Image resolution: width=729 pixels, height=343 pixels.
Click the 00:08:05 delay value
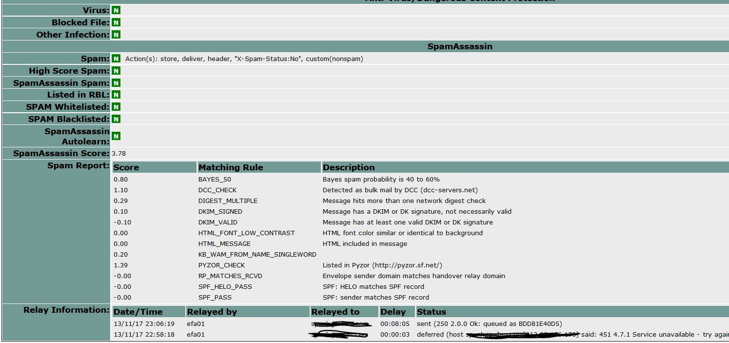tap(395, 324)
